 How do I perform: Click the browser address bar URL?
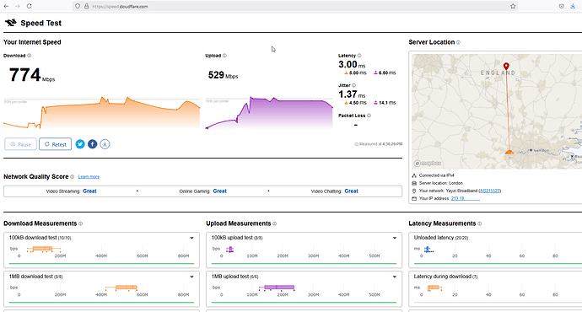pos(120,6)
